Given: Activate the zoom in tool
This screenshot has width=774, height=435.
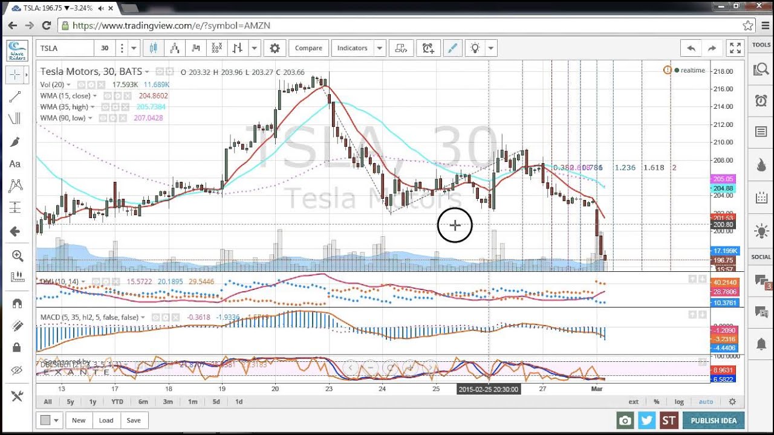Looking at the screenshot, I should tap(17, 256).
